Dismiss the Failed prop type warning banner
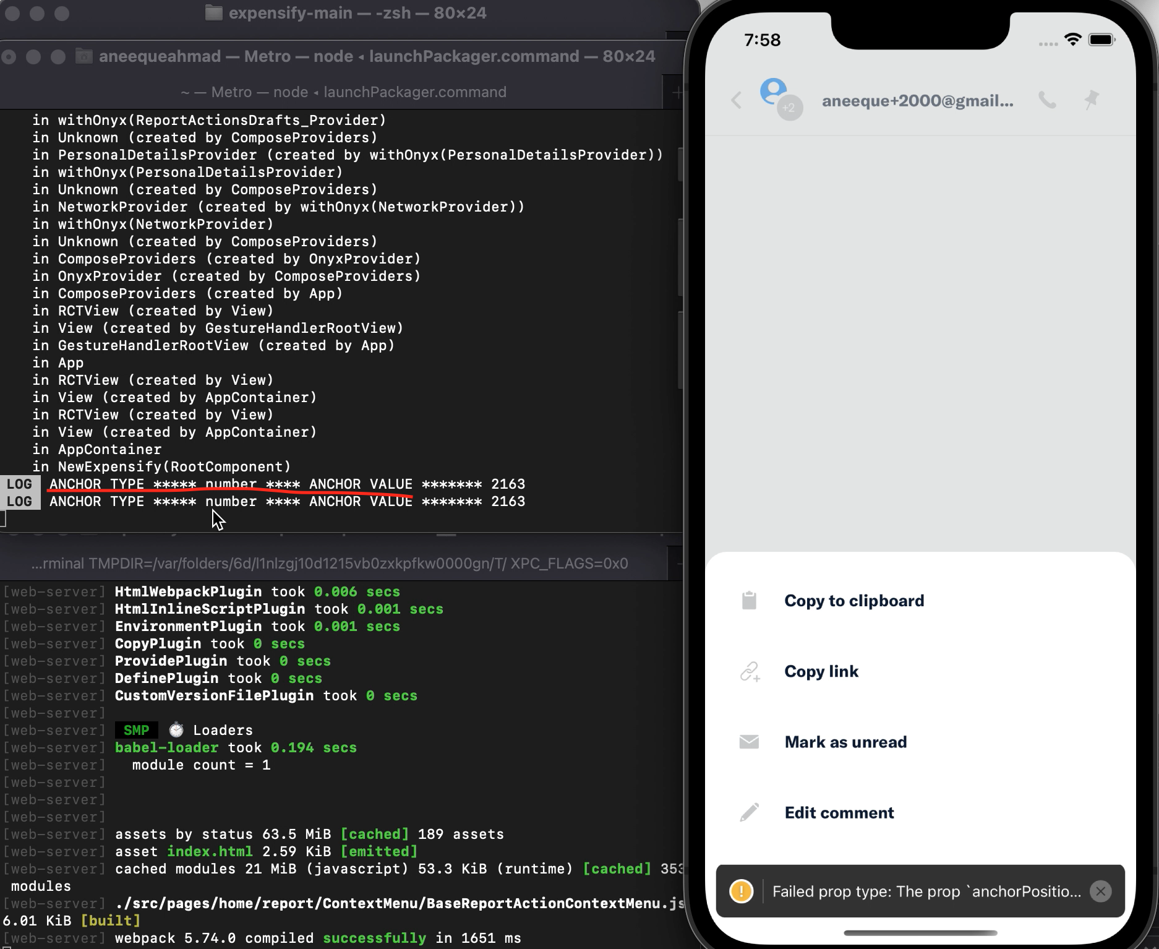 click(x=1100, y=891)
